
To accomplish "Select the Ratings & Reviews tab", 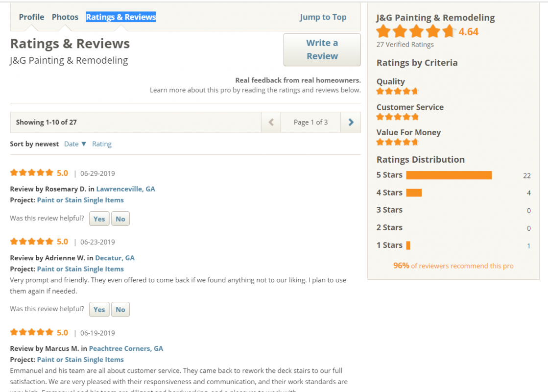I will 121,17.
